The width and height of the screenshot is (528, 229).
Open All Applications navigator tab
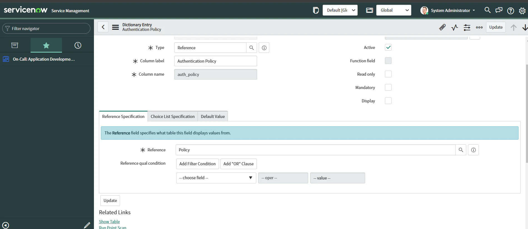coord(15,45)
